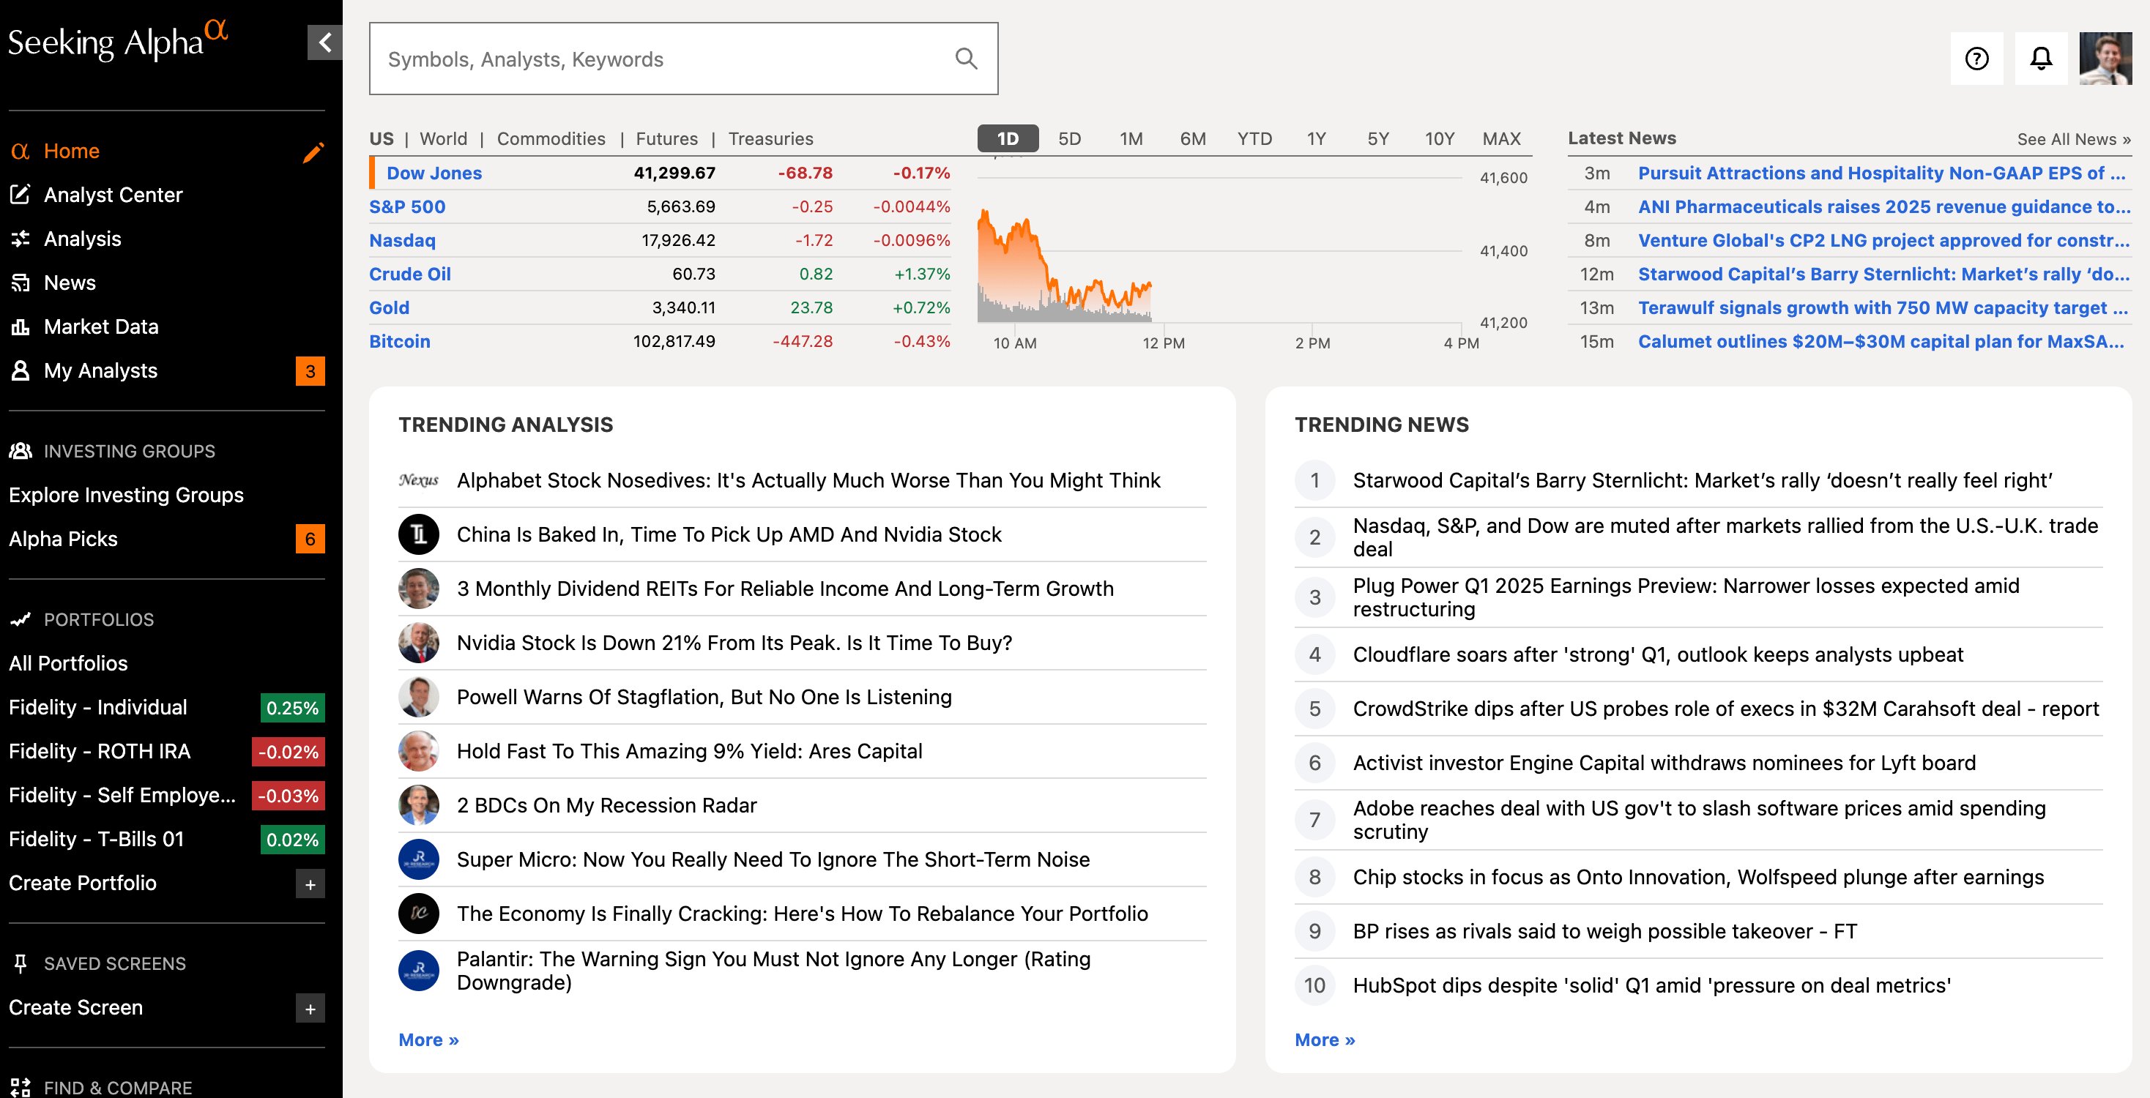Click the Symbols, Analysts, Keywords search field
The image size is (2150, 1098).
pyautogui.click(x=683, y=59)
